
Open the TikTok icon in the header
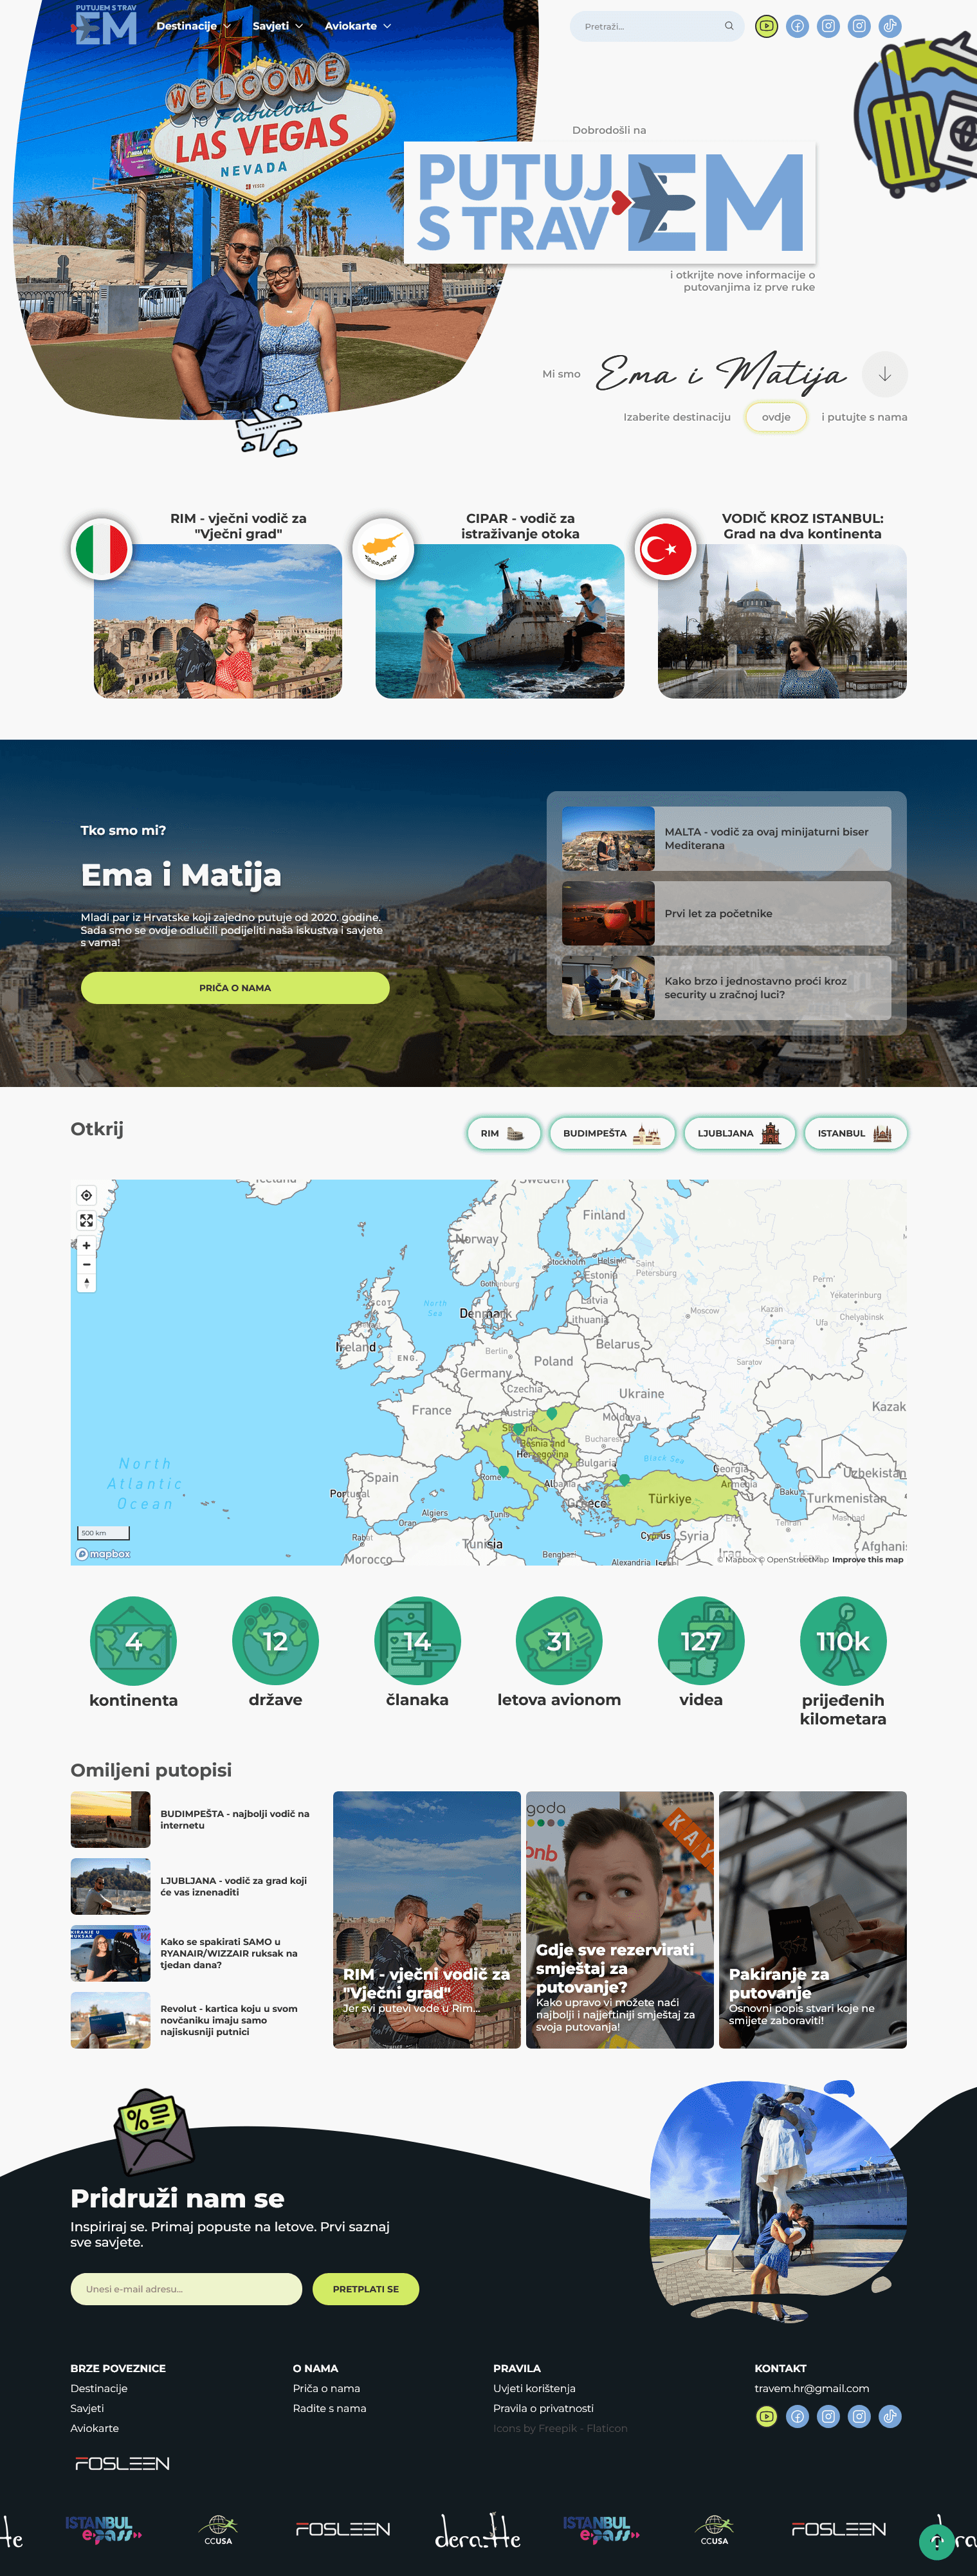click(x=890, y=27)
